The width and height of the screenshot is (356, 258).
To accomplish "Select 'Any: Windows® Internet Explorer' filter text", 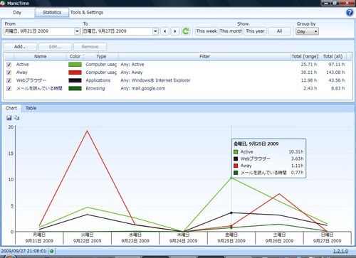I will [155, 80].
